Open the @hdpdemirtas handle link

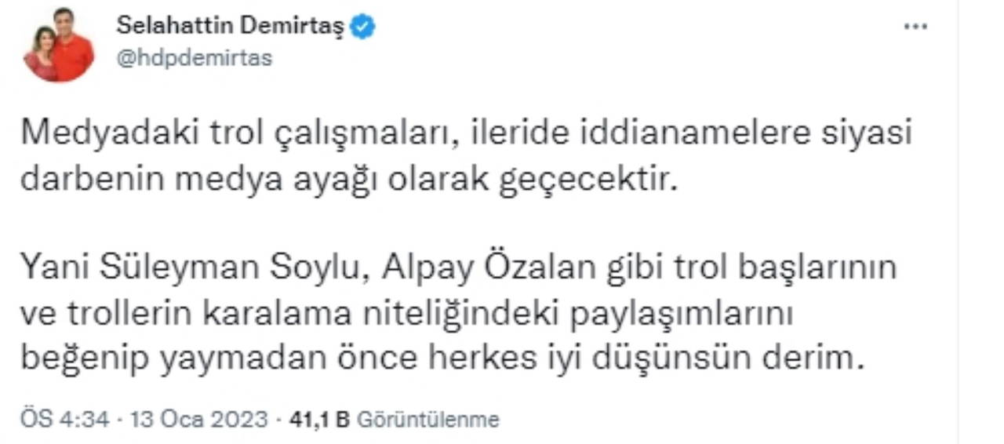click(194, 58)
